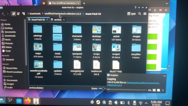Open Home in Places panel
This screenshot has height=106, width=188.
click(6, 24)
